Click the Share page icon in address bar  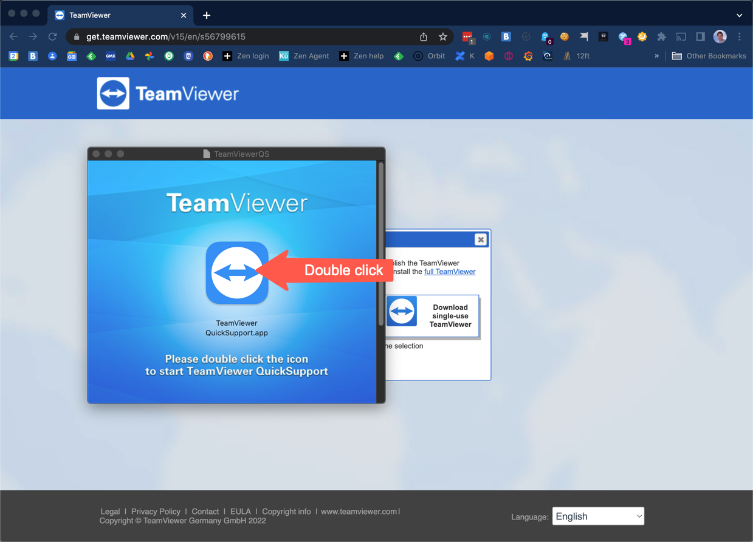(x=424, y=36)
